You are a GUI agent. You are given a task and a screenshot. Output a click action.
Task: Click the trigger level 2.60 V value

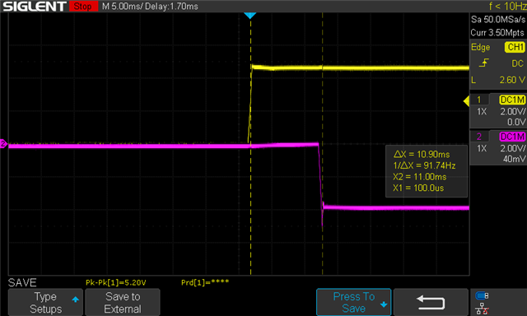(x=512, y=80)
